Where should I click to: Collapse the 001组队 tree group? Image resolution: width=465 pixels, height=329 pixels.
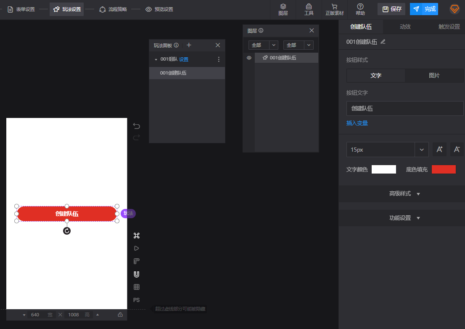point(156,59)
